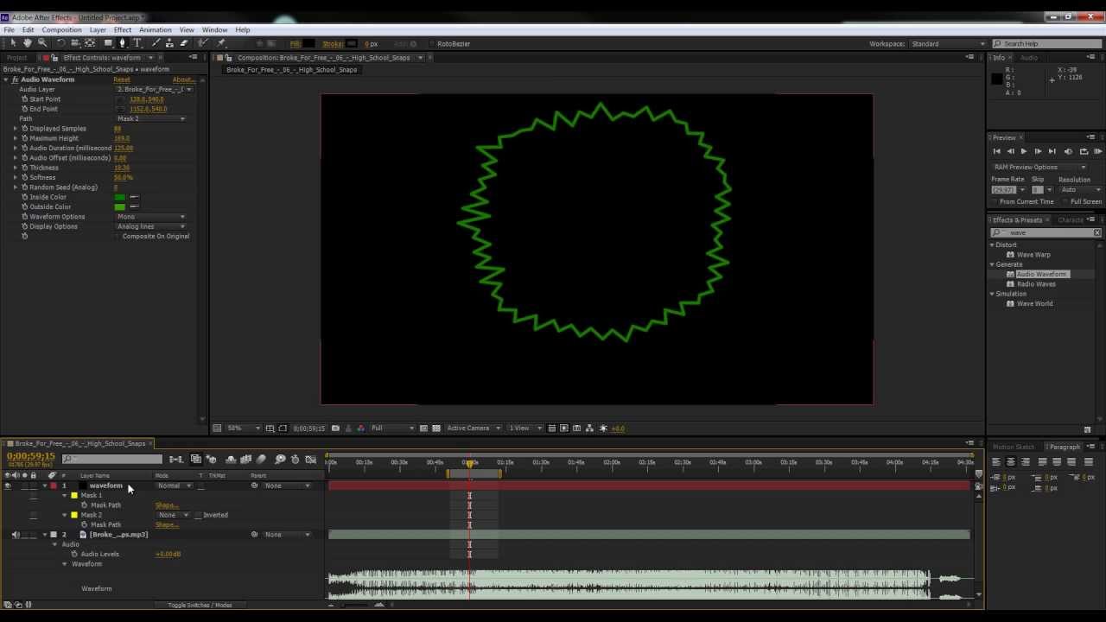Image resolution: width=1106 pixels, height=622 pixels.
Task: Select the Brush tool
Action: (x=156, y=43)
